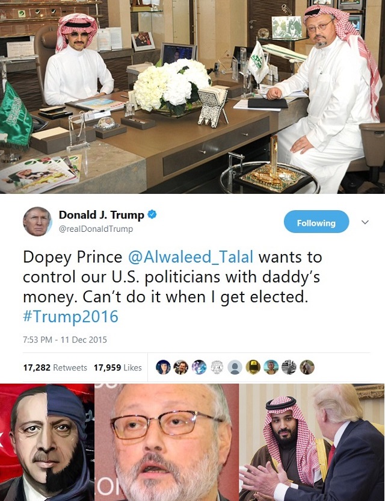Screen dimensions: 385x501
Task: Open the shirtless man teal background avatar
Action: pyautogui.click(x=271, y=367)
